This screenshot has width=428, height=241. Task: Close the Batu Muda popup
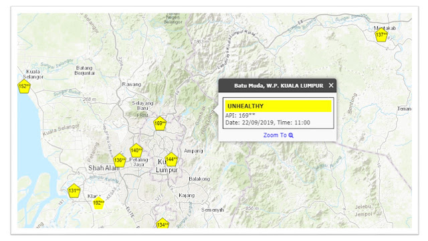pyautogui.click(x=331, y=86)
